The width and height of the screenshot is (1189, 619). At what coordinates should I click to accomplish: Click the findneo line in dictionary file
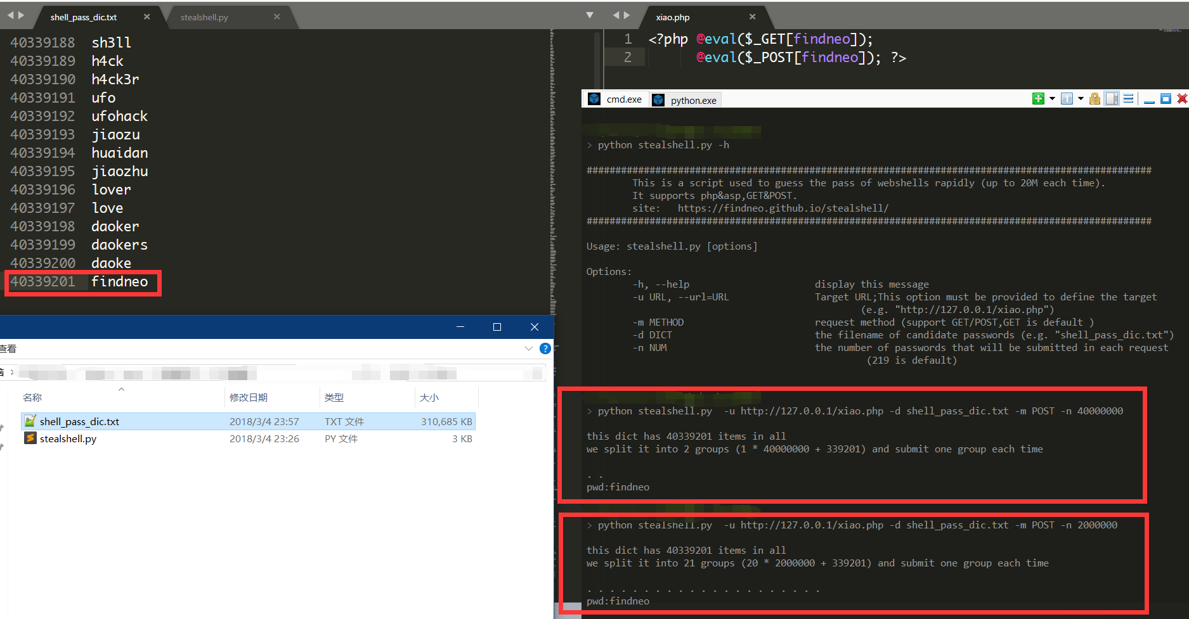(x=119, y=281)
